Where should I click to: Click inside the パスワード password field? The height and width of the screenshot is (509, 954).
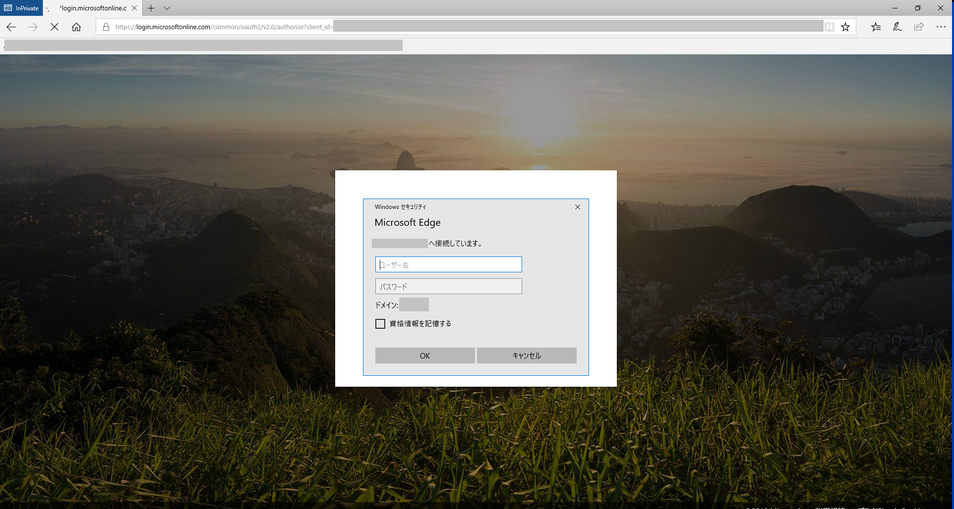(x=448, y=286)
